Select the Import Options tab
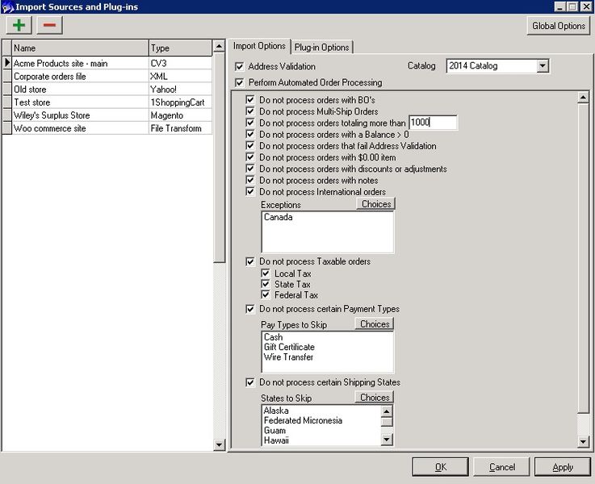 (x=259, y=46)
